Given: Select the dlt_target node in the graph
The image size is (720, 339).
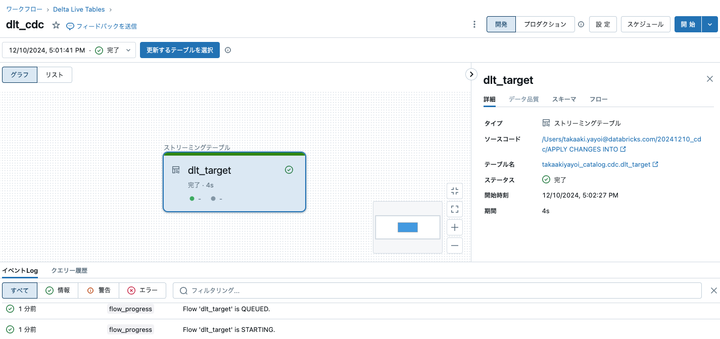Looking at the screenshot, I should coord(234,182).
